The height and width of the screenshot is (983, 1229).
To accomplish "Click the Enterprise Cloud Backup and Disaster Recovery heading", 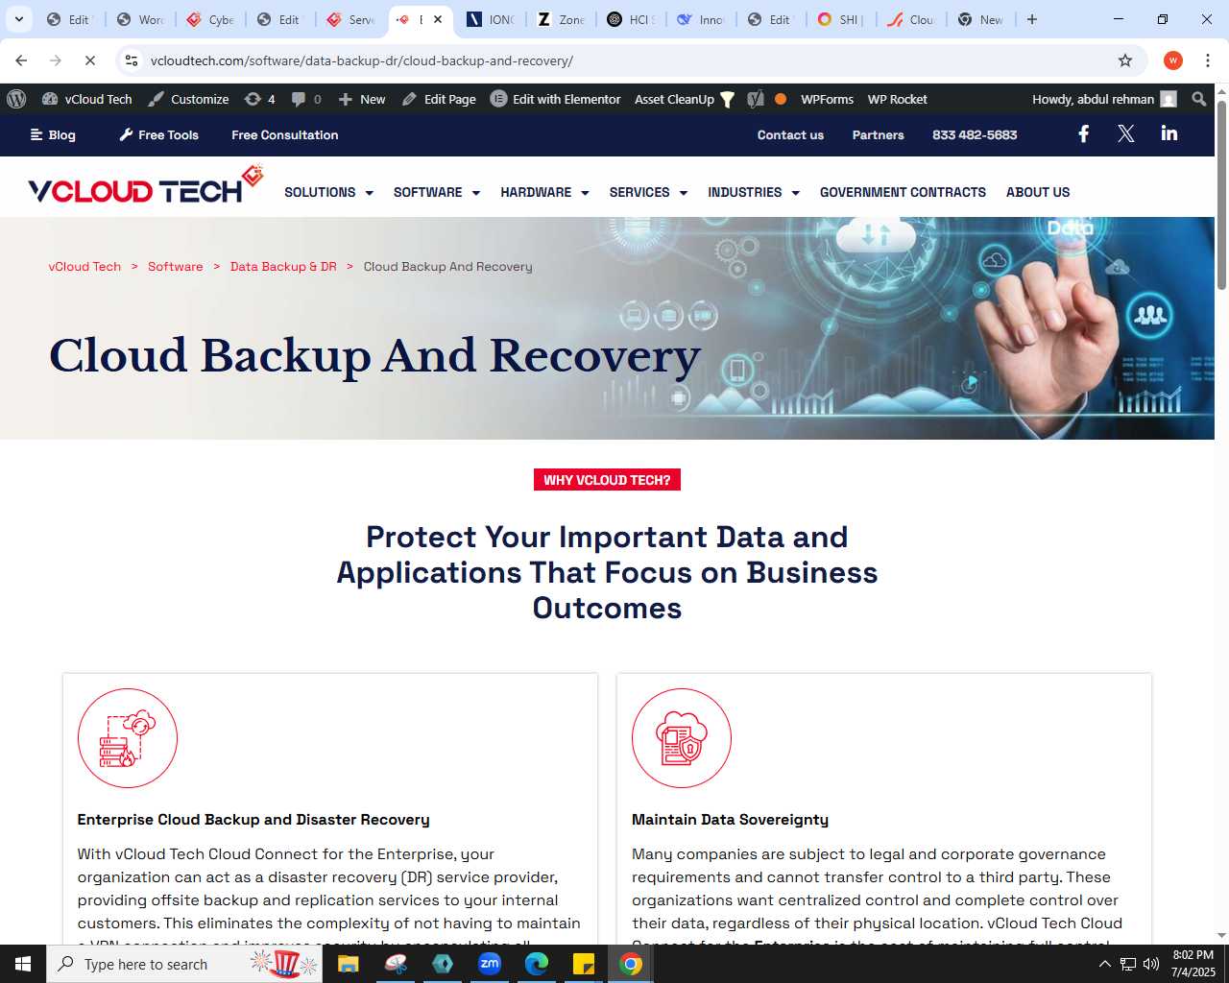I will click(x=253, y=820).
